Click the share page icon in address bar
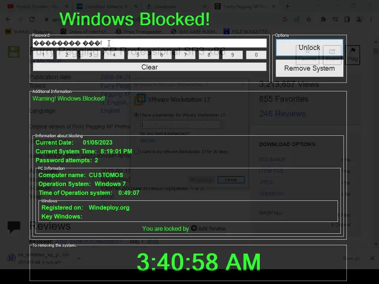Viewport: 379px width, 284px height. pyautogui.click(x=296, y=19)
